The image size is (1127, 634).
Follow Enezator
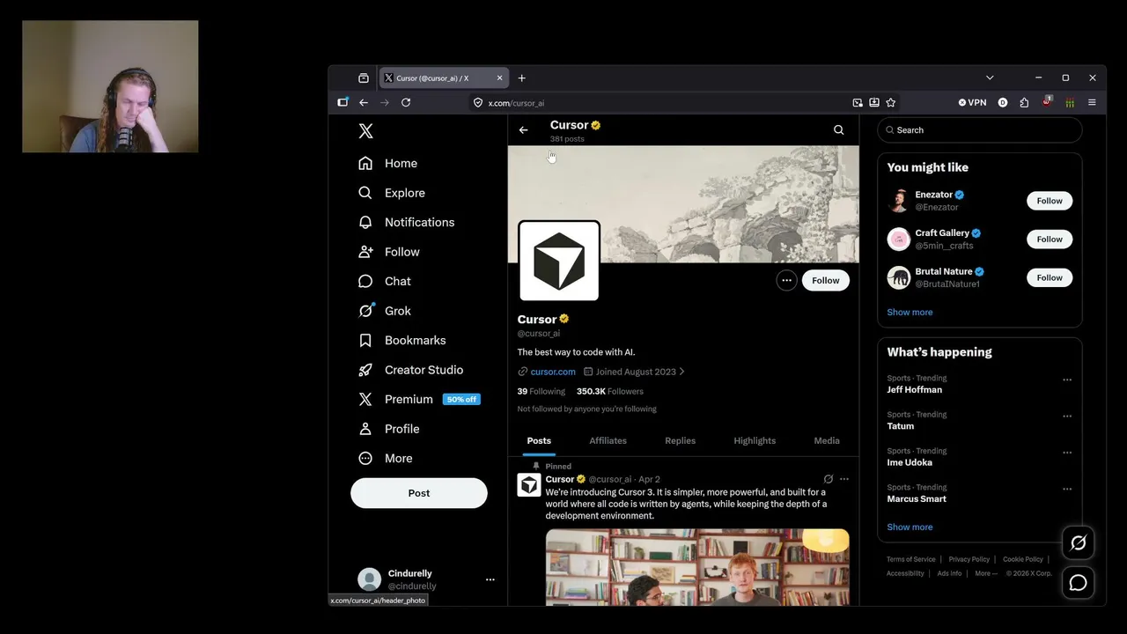(x=1050, y=201)
